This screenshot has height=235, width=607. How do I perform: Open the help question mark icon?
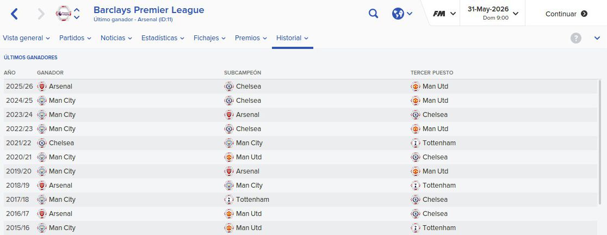(575, 38)
